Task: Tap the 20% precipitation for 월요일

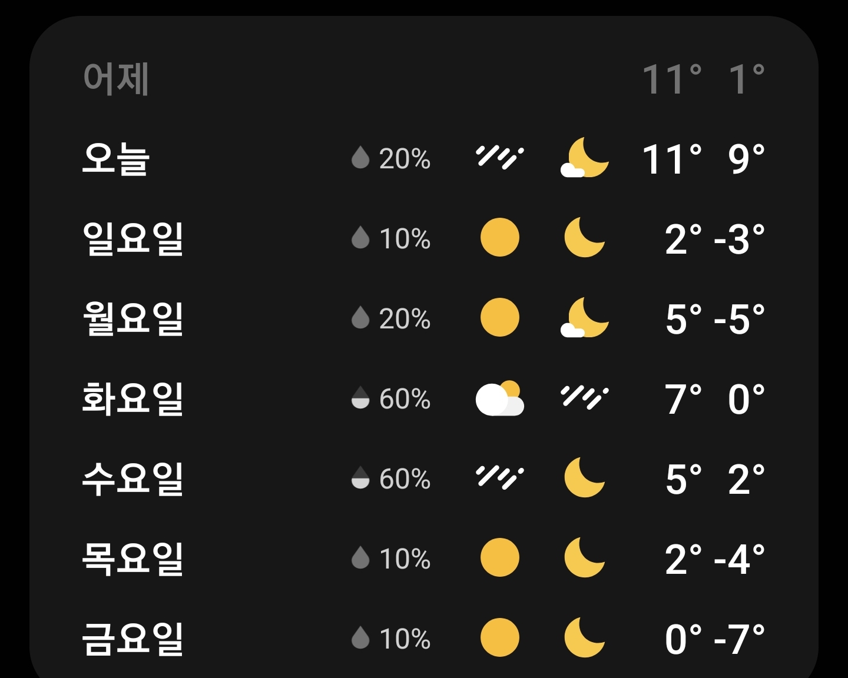Action: (404, 319)
